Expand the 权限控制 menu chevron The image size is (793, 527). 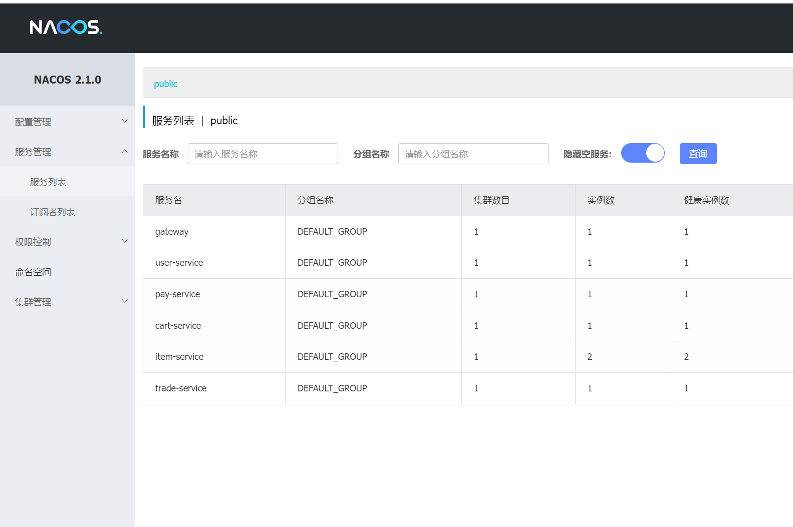pyautogui.click(x=125, y=241)
